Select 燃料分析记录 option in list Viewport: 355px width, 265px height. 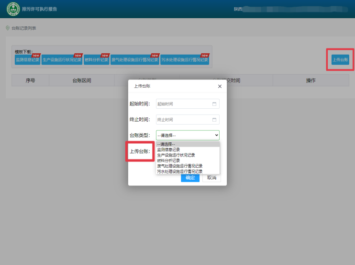(x=169, y=161)
